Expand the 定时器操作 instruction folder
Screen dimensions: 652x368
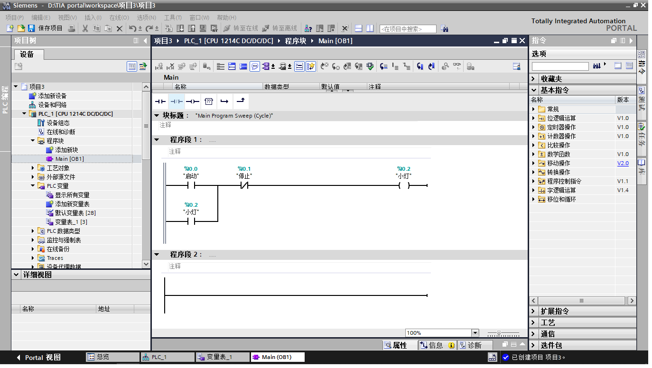(533, 127)
